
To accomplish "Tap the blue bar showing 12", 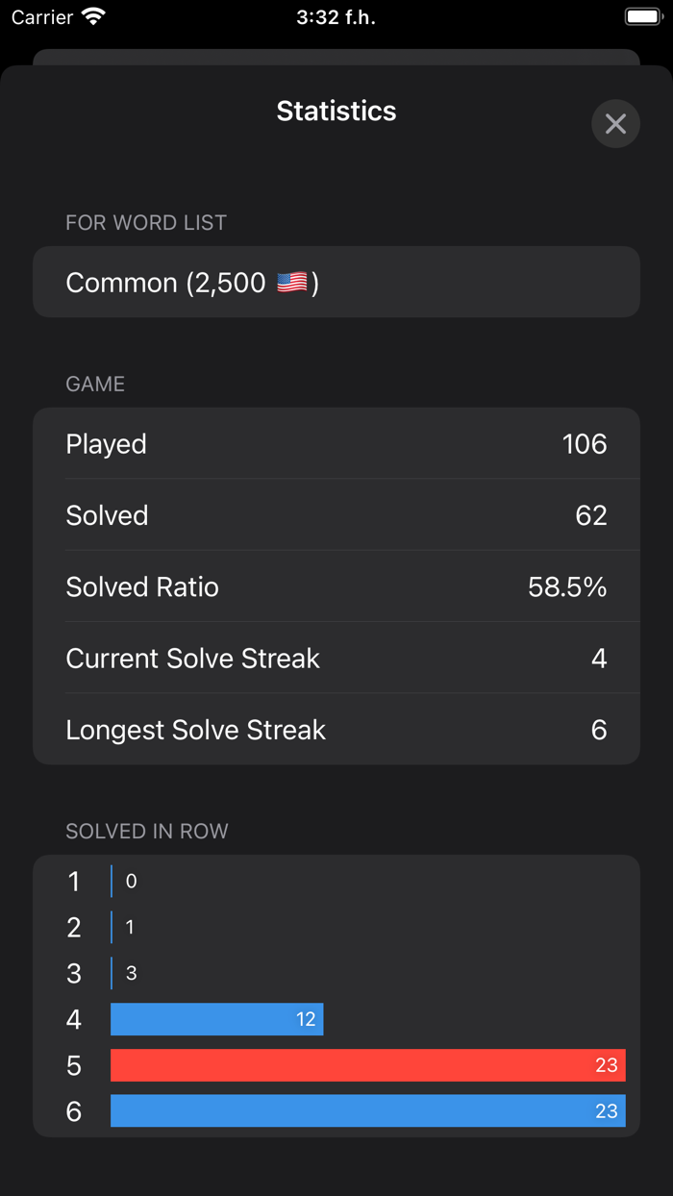I will pyautogui.click(x=216, y=1019).
